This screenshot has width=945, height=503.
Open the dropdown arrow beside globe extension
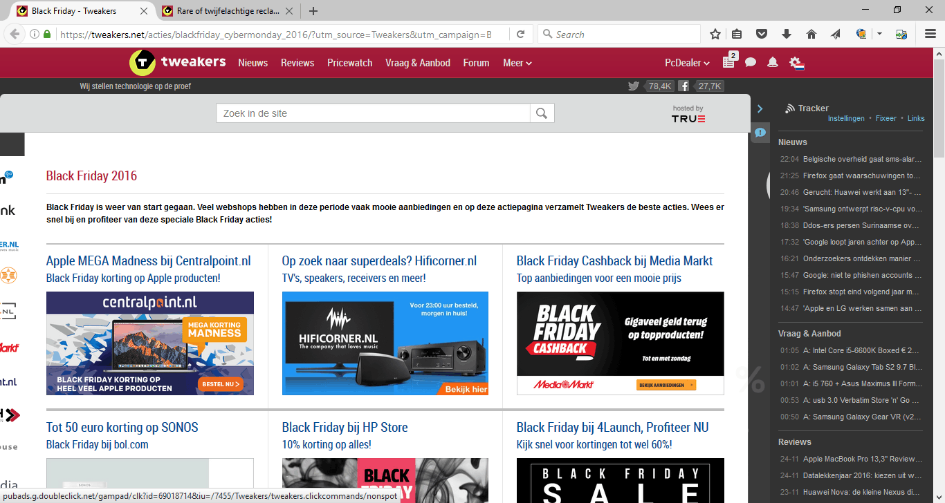click(879, 34)
